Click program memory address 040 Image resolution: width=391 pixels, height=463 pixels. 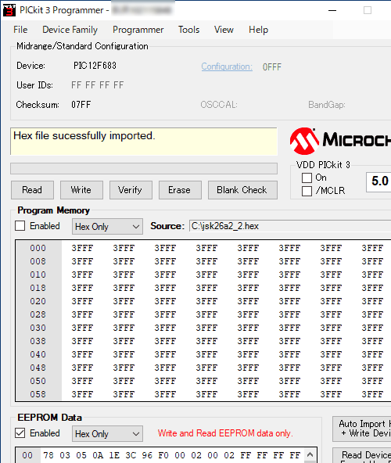tap(38, 354)
